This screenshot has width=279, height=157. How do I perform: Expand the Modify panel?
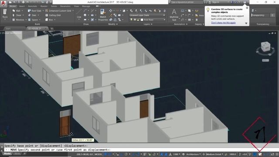click(113, 24)
